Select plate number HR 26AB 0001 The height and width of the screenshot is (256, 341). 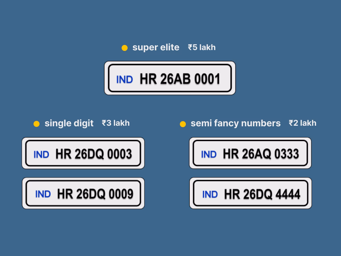coord(180,79)
